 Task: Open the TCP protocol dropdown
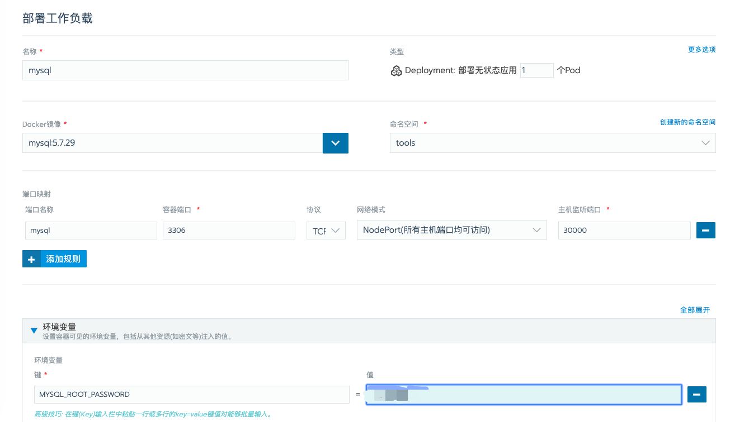[326, 231]
